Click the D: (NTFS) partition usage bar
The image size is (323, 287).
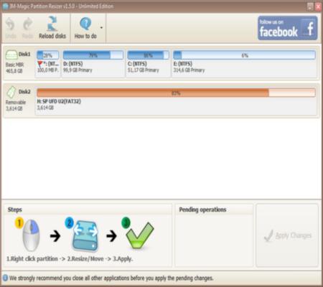point(93,55)
